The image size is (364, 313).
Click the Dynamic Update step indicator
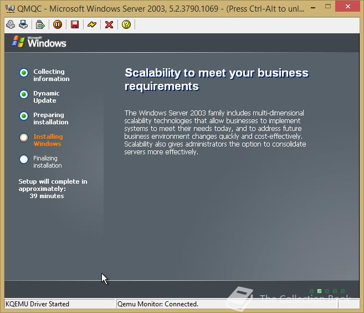click(x=24, y=94)
